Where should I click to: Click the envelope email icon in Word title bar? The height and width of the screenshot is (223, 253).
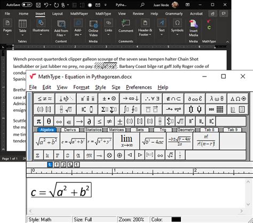click(x=98, y=5)
